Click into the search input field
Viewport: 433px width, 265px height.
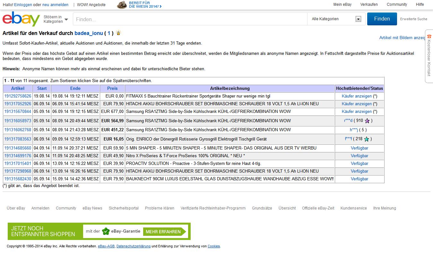coord(190,19)
